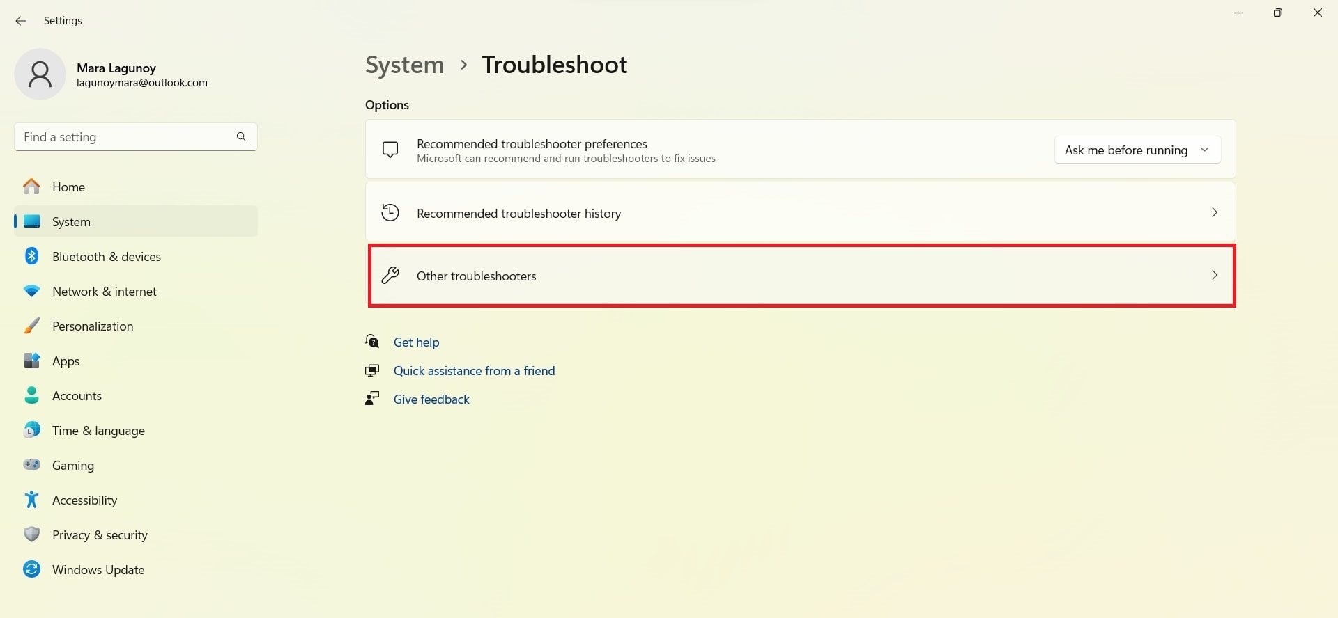This screenshot has width=1338, height=618.
Task: Click the Apps grid icon
Action: [x=31, y=360]
